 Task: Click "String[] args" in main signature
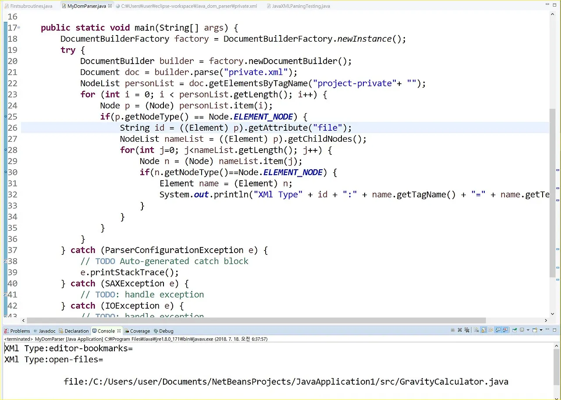(x=192, y=28)
